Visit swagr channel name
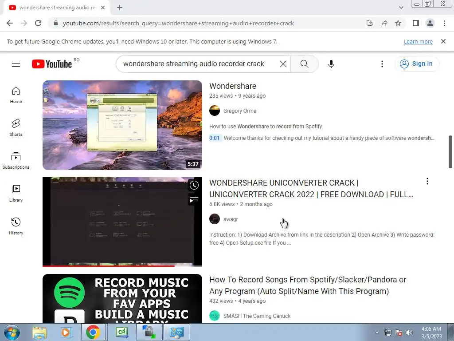Image resolution: width=454 pixels, height=341 pixels. click(x=231, y=219)
